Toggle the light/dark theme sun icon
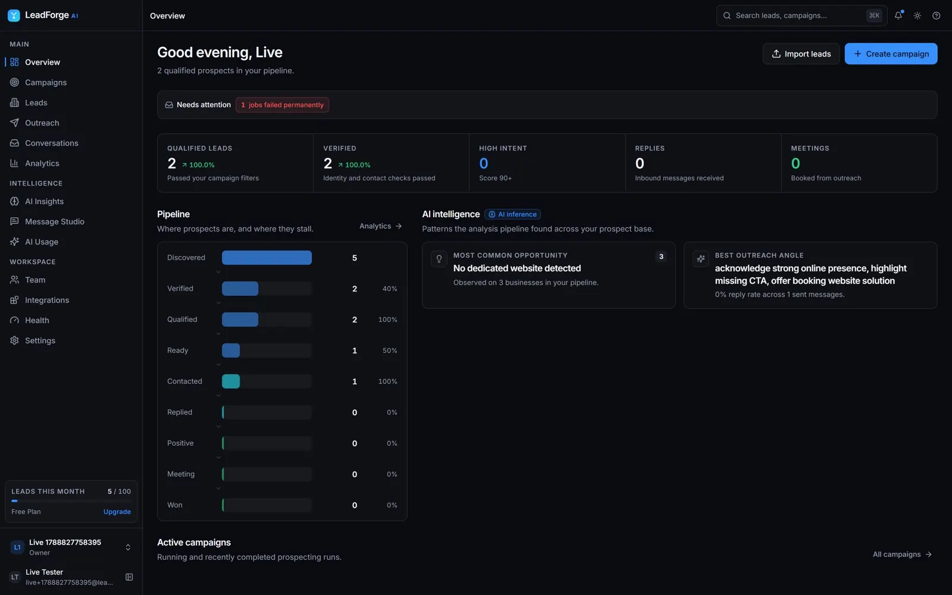 pyautogui.click(x=917, y=15)
